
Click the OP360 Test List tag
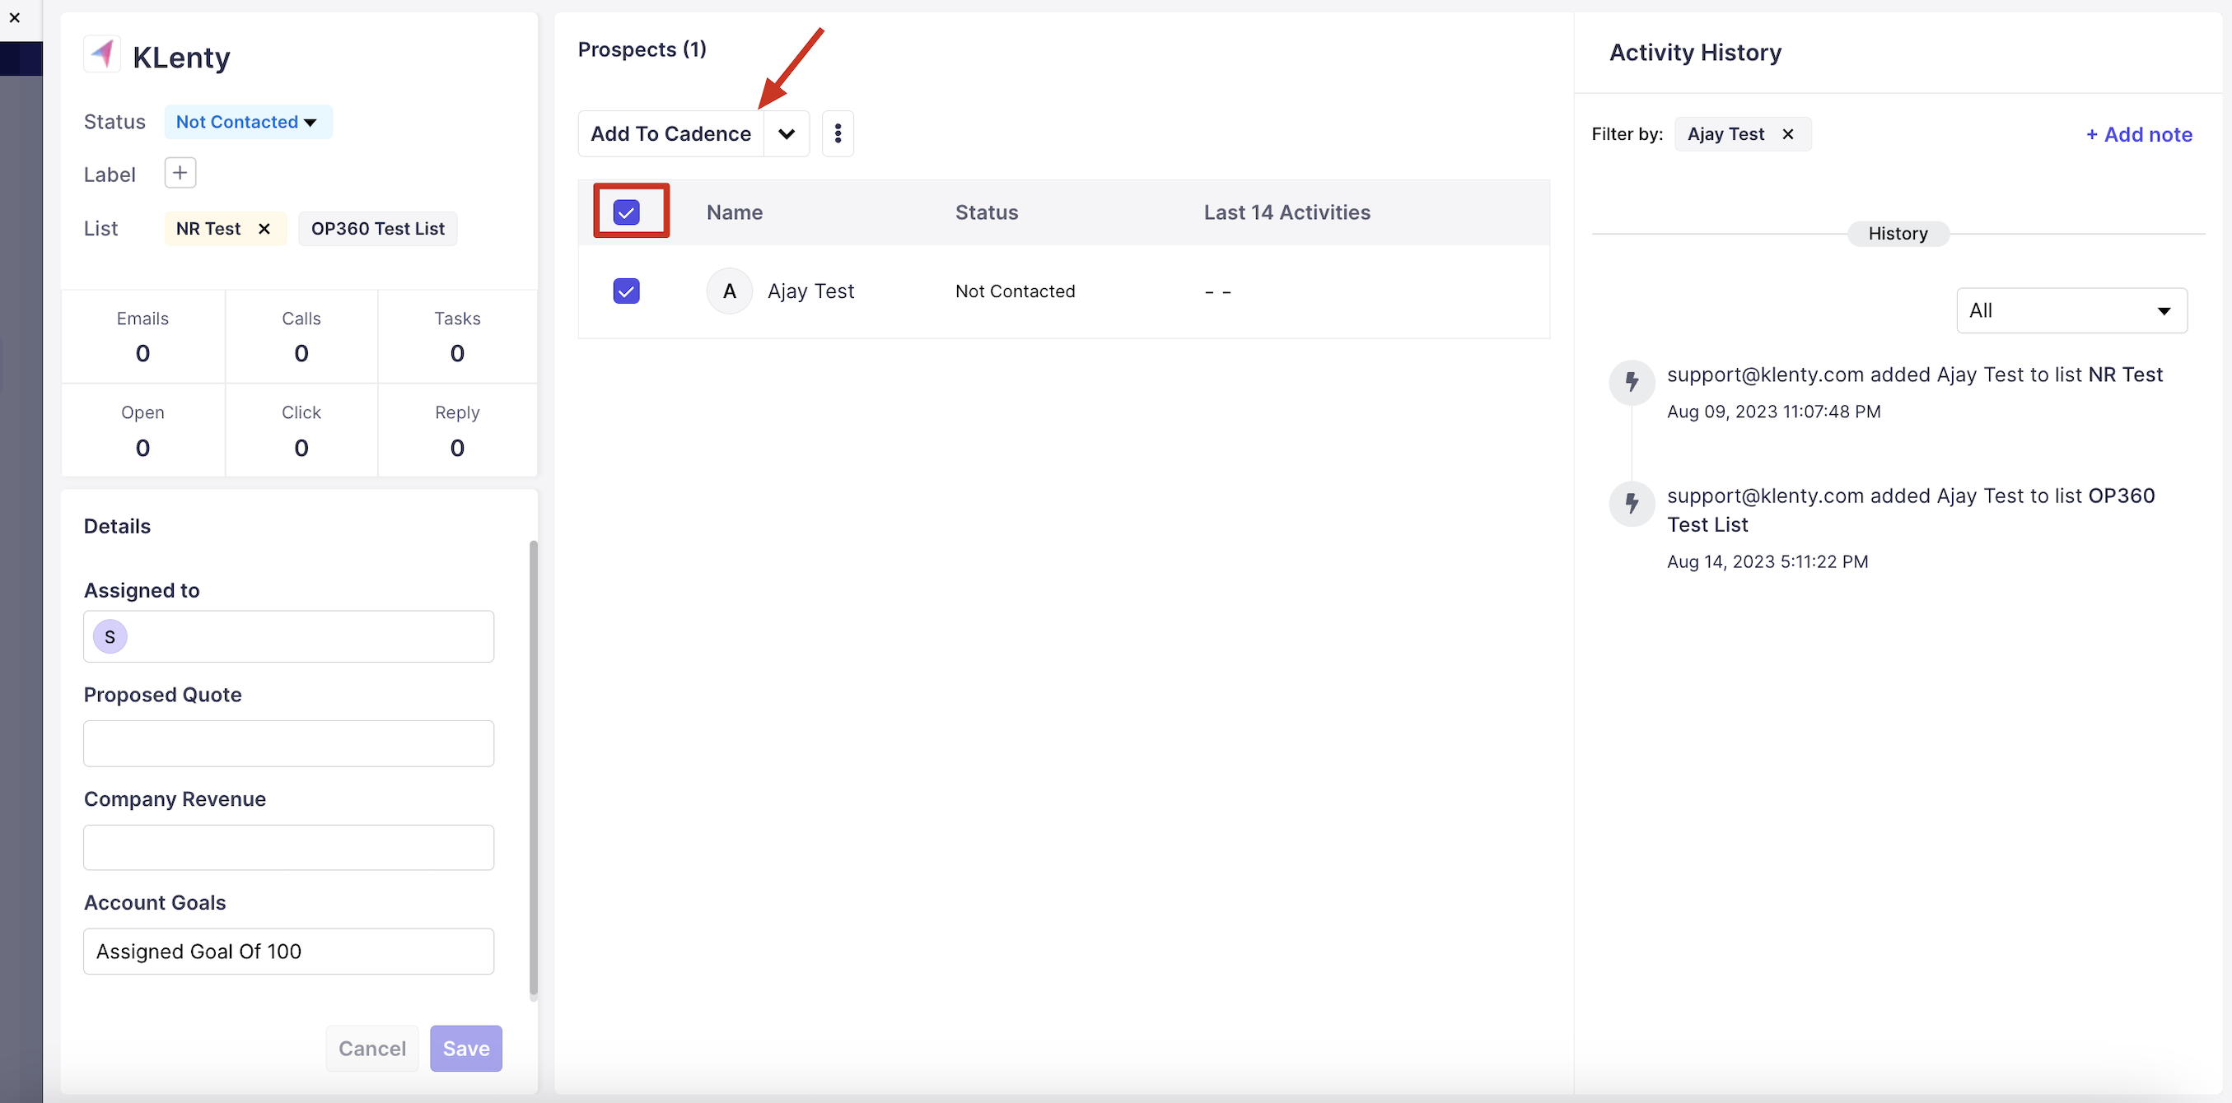(x=378, y=229)
